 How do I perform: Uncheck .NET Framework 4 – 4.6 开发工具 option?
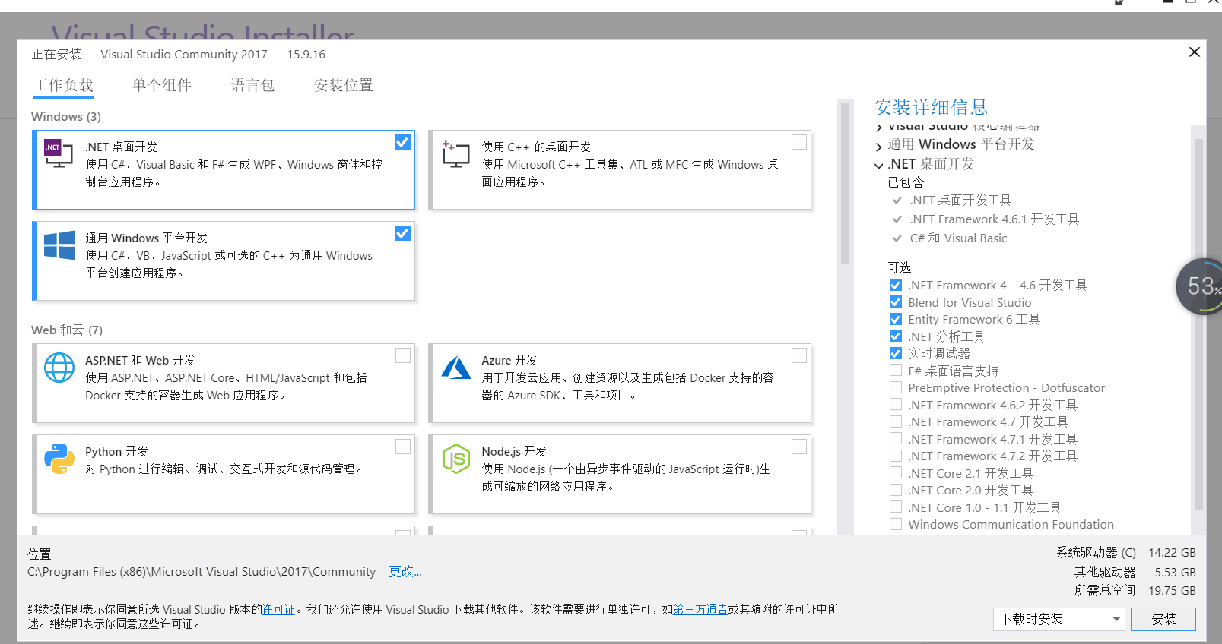click(896, 285)
